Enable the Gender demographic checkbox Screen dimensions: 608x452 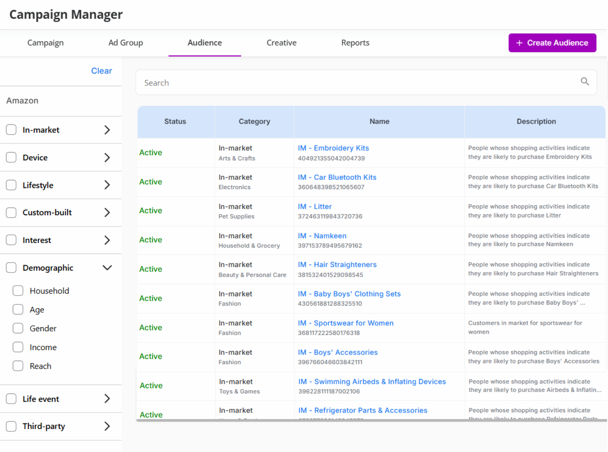pos(18,328)
